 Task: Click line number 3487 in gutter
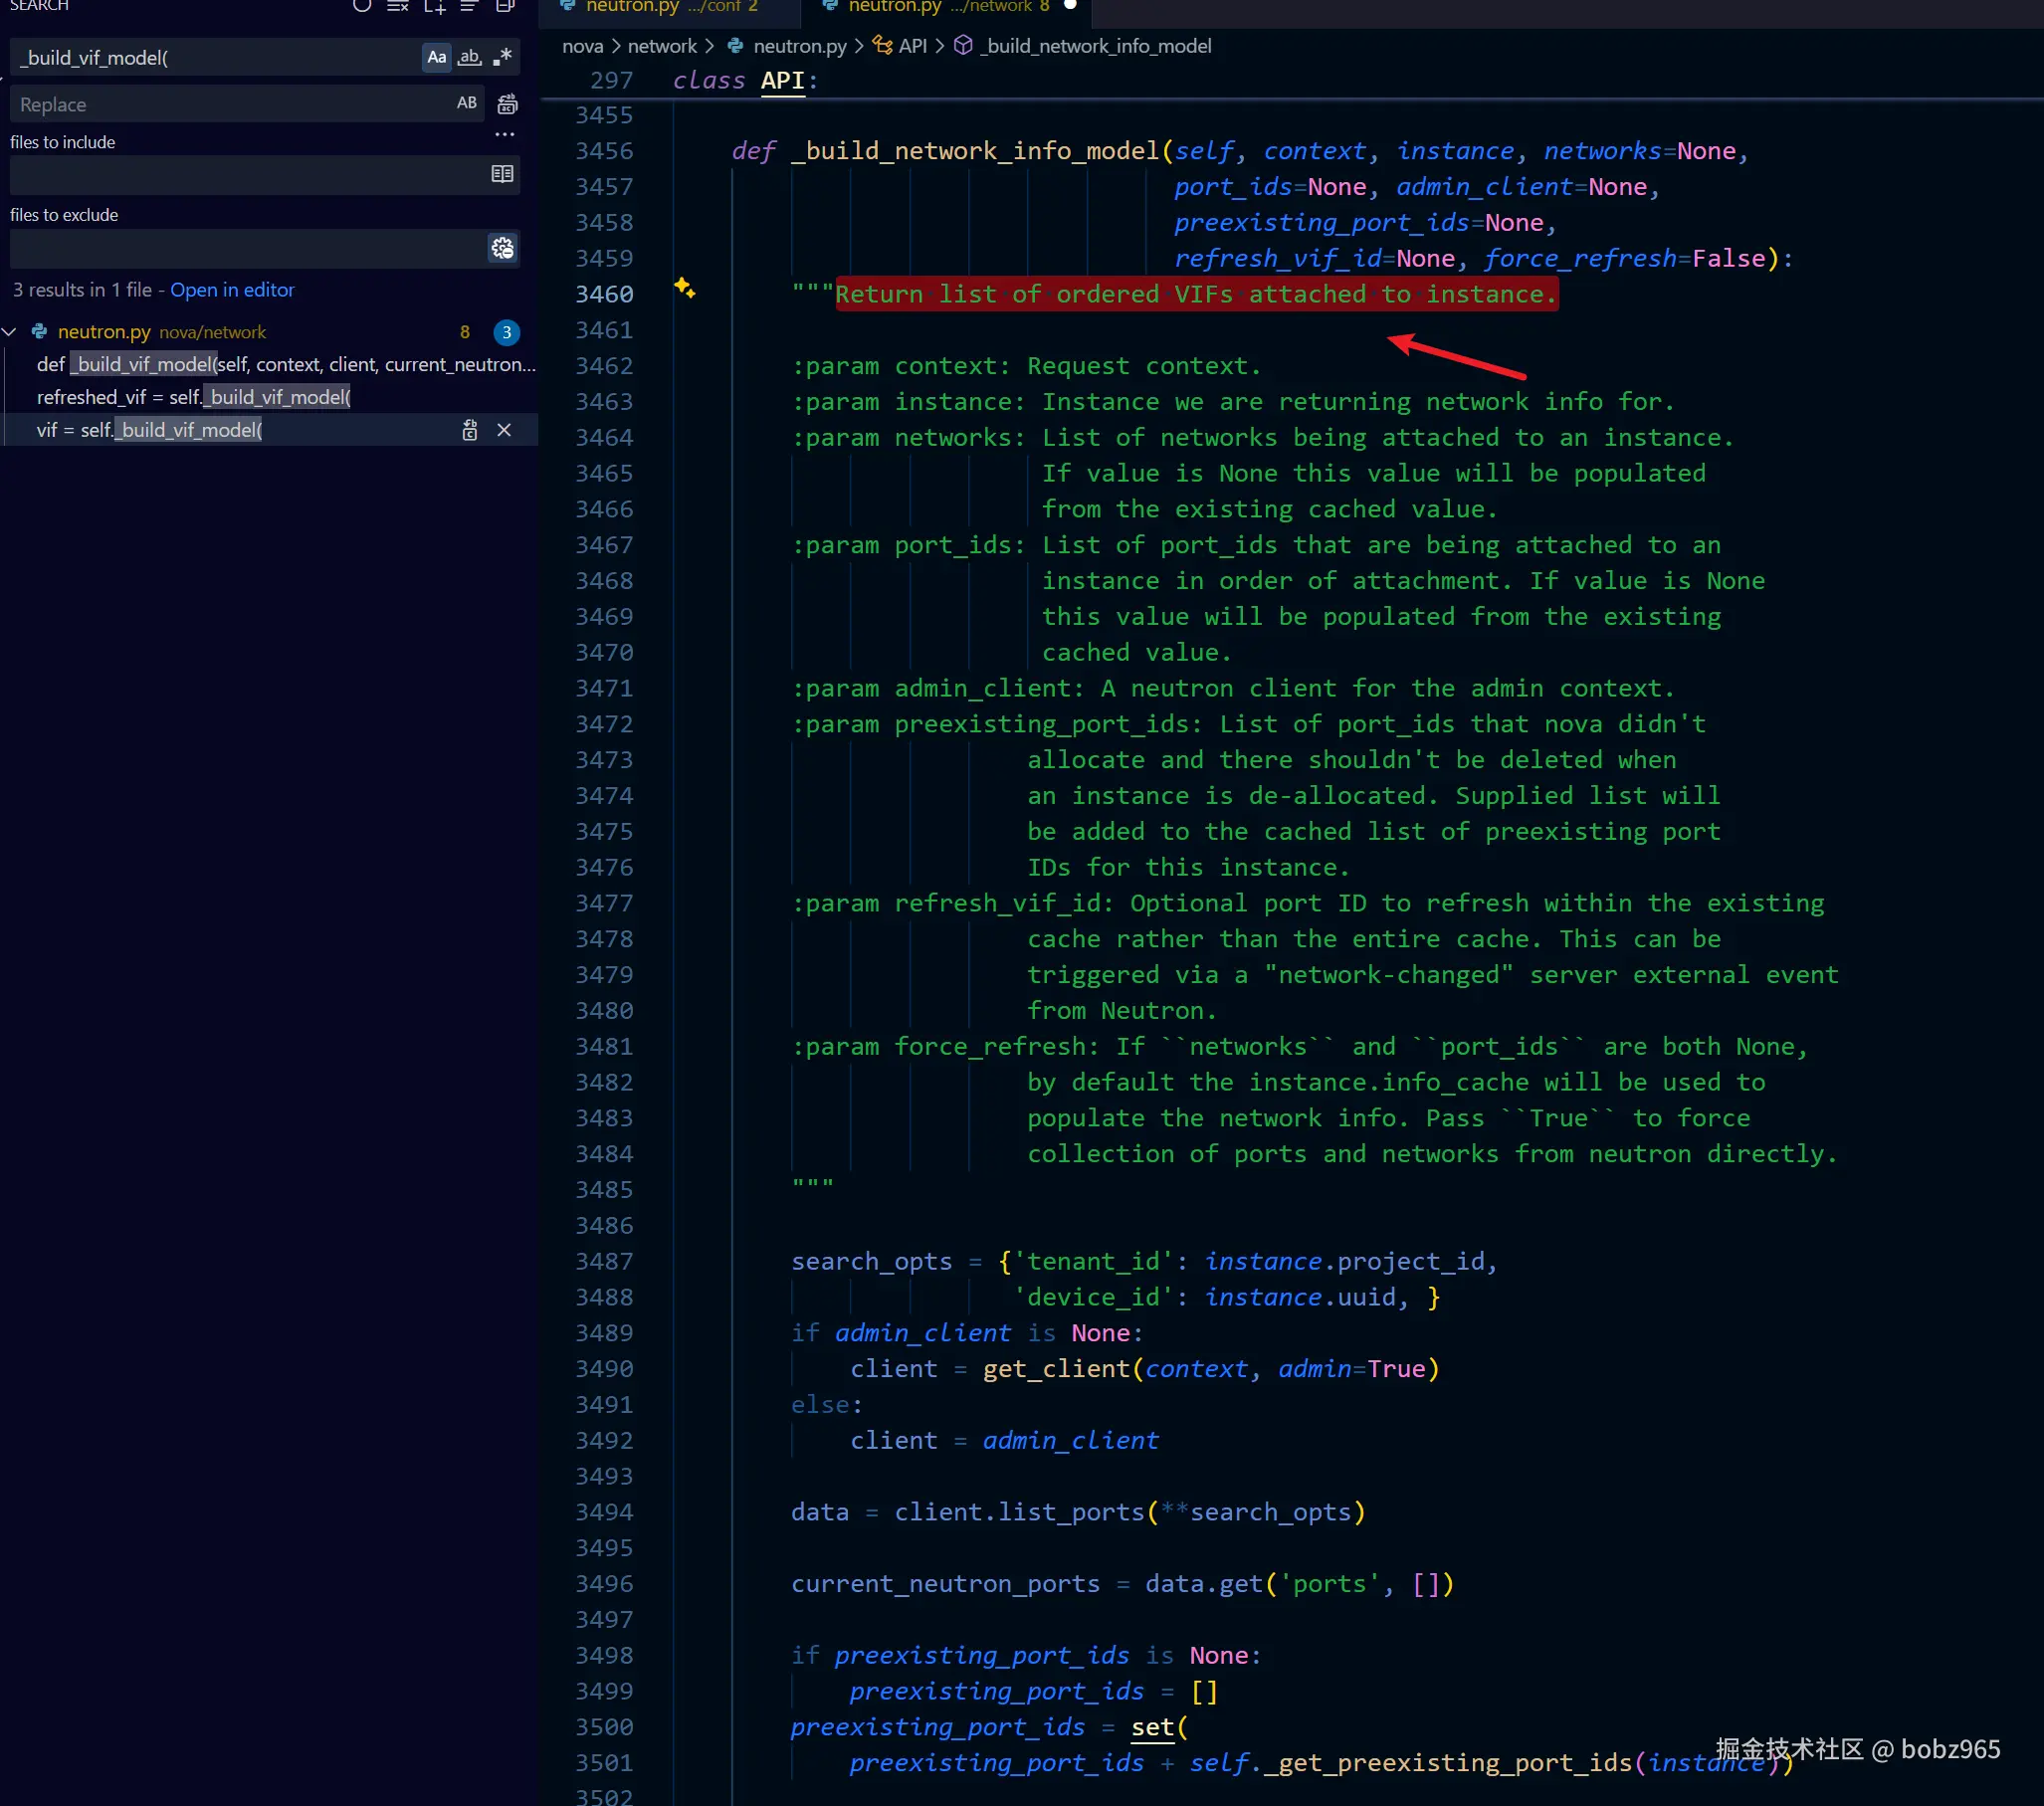[x=604, y=1261]
